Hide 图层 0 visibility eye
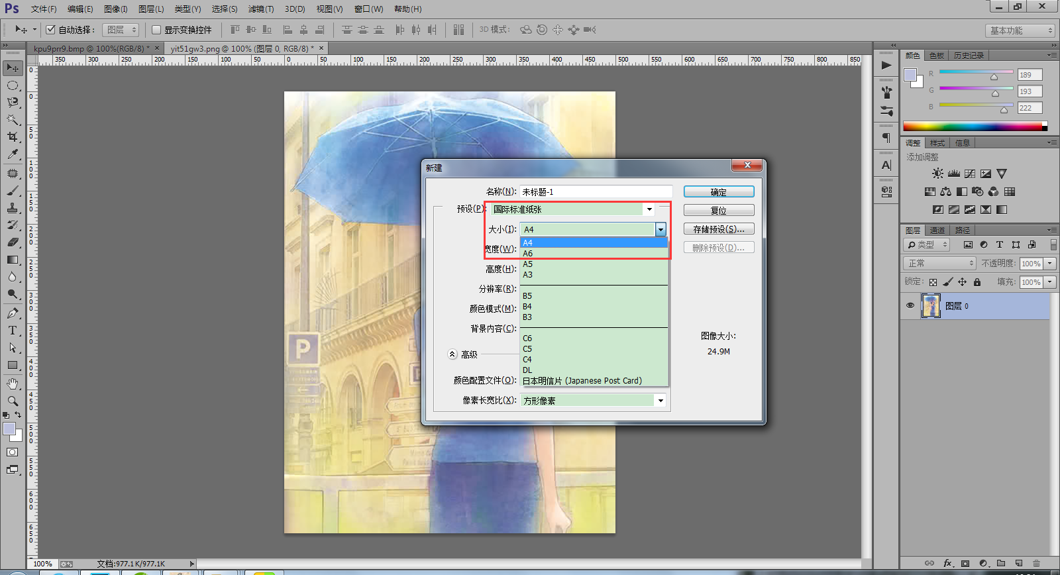Viewport: 1060px width, 575px height. [910, 306]
